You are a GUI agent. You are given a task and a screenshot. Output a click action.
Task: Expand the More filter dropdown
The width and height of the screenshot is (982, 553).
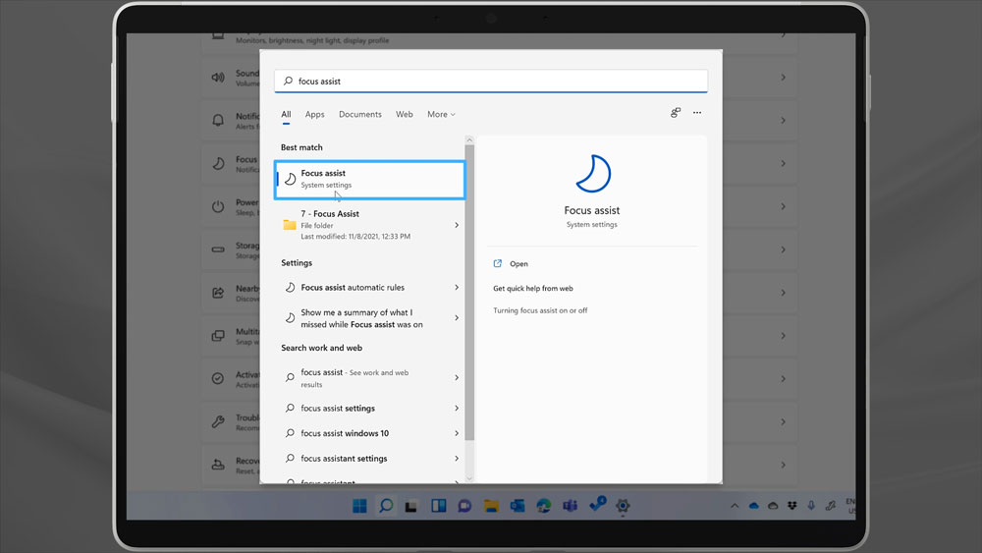click(441, 115)
